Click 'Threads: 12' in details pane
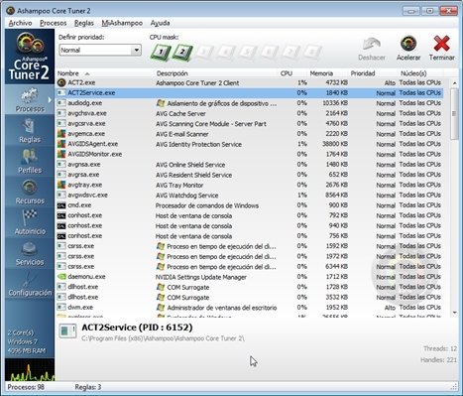The image size is (463, 396). (x=440, y=348)
